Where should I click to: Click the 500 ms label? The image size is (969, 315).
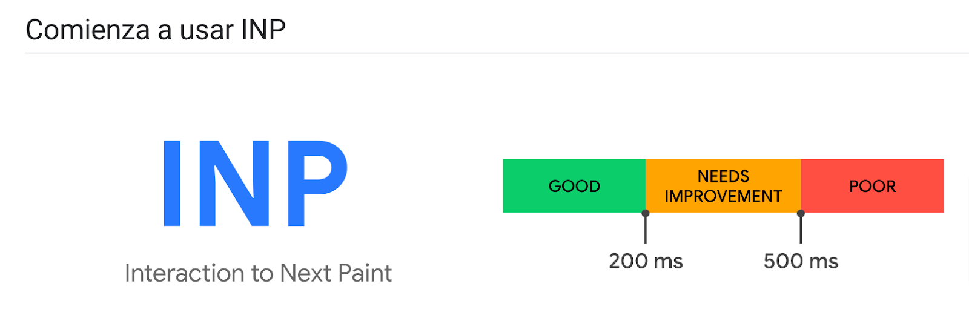pos(801,261)
